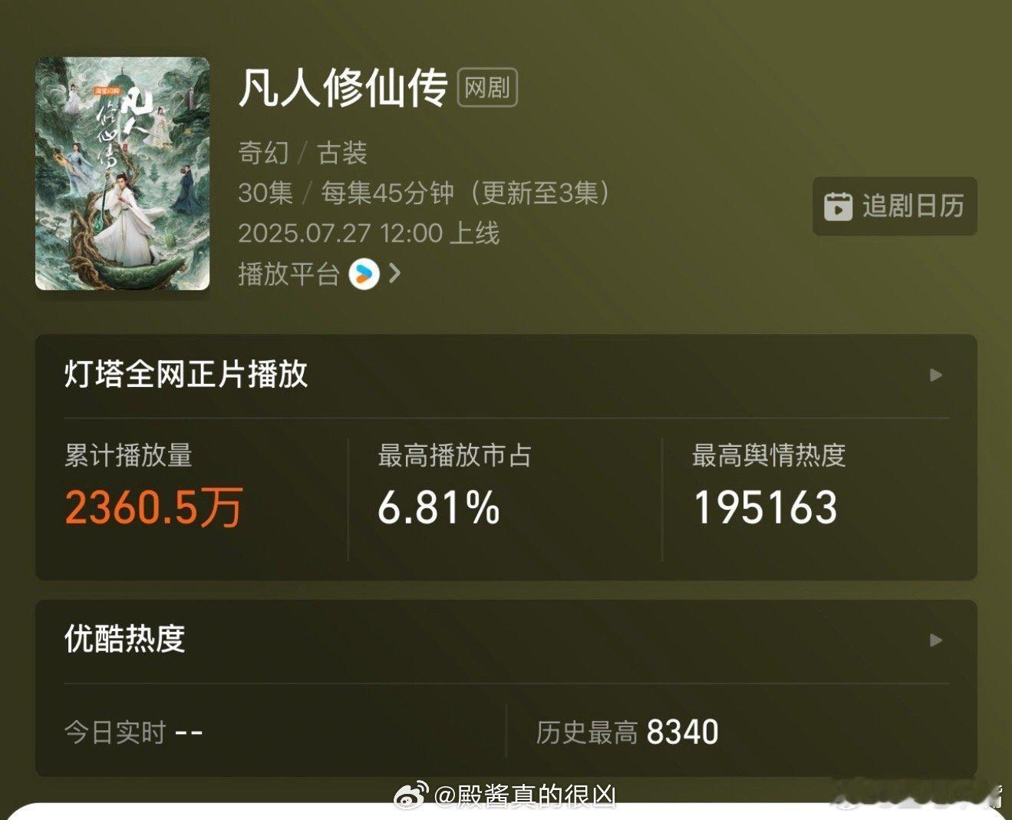Click the 累计播放量 2360.5万 figure

click(153, 508)
